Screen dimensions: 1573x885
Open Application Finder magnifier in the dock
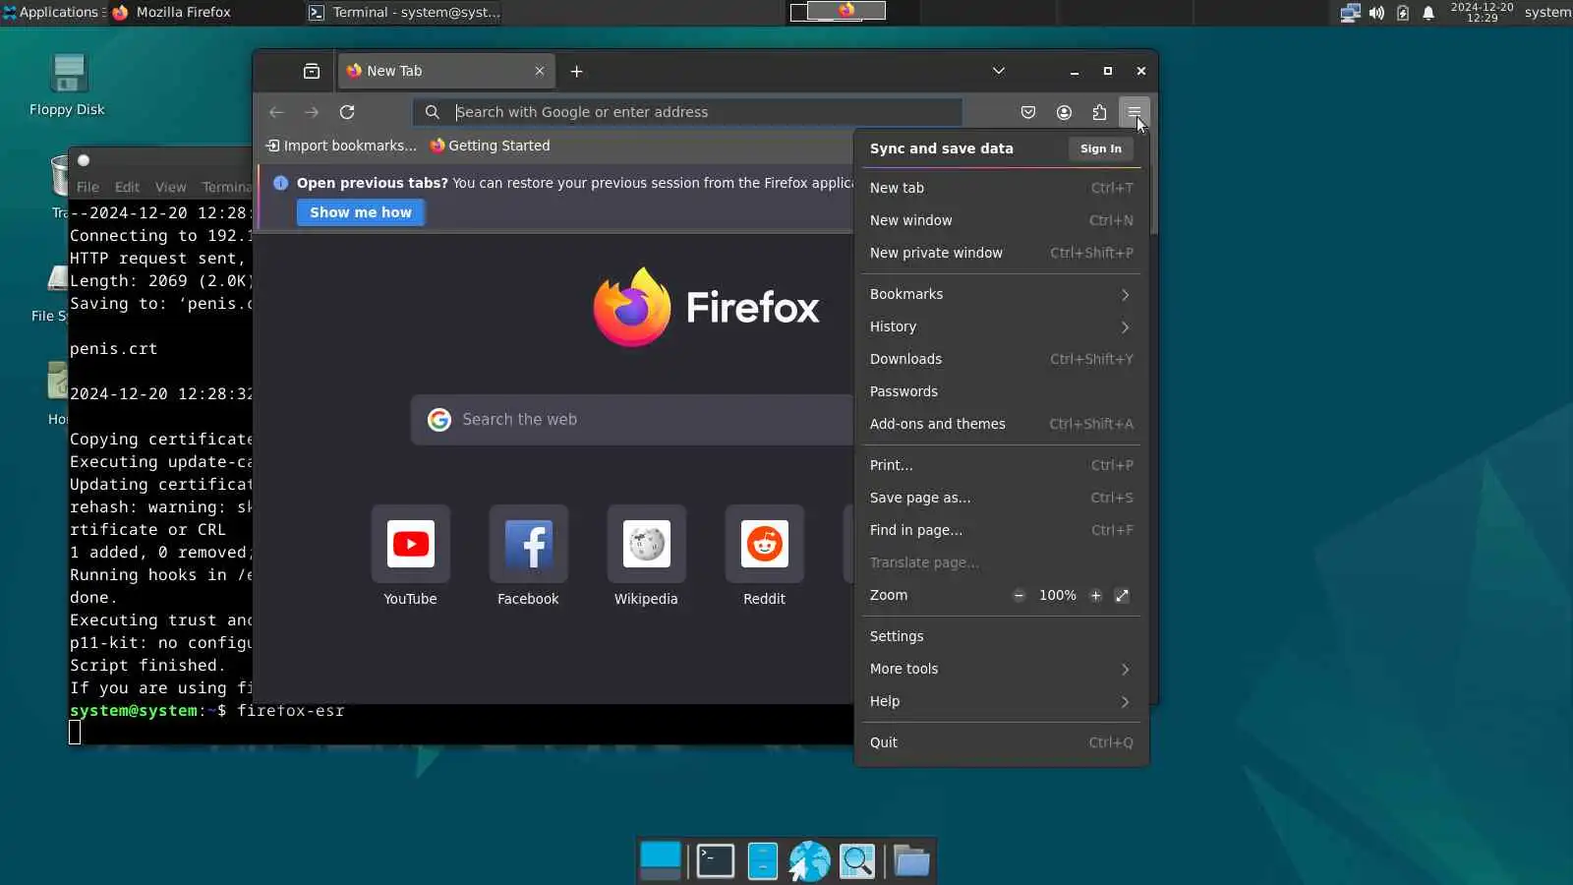[857, 860]
